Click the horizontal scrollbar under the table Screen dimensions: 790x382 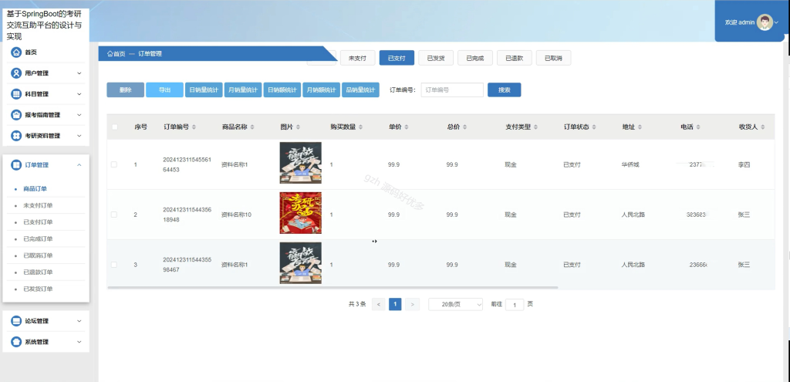point(333,287)
